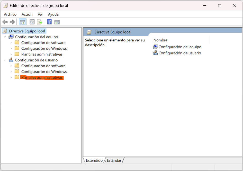Switch to the Estándar tab

click(114, 160)
